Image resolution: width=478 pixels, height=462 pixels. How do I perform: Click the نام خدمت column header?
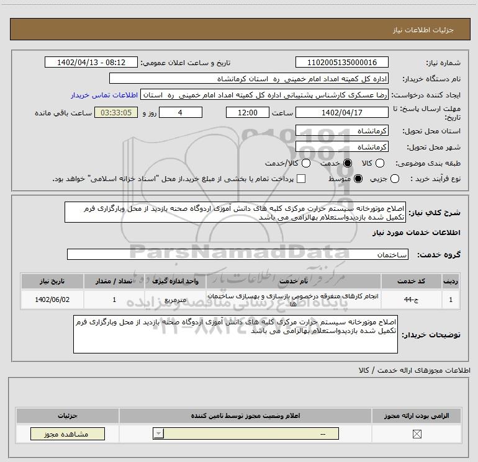294,281
